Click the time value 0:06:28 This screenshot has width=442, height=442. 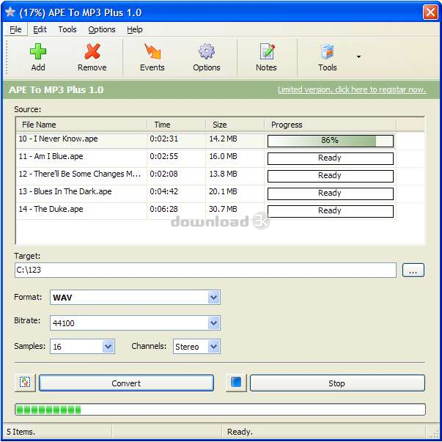click(163, 209)
